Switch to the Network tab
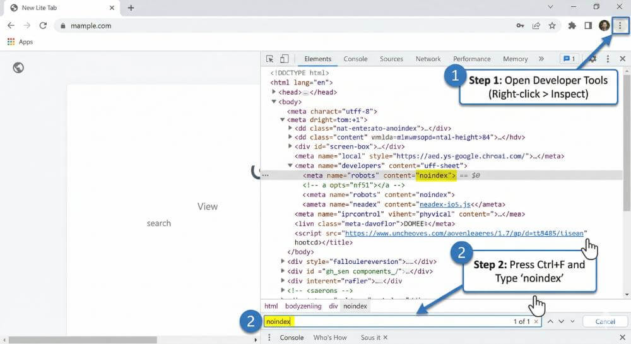The width and height of the screenshot is (631, 344). point(428,59)
